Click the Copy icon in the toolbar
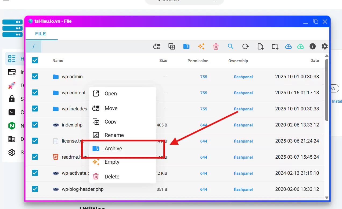Screen dimensions: 342x209 172,47
